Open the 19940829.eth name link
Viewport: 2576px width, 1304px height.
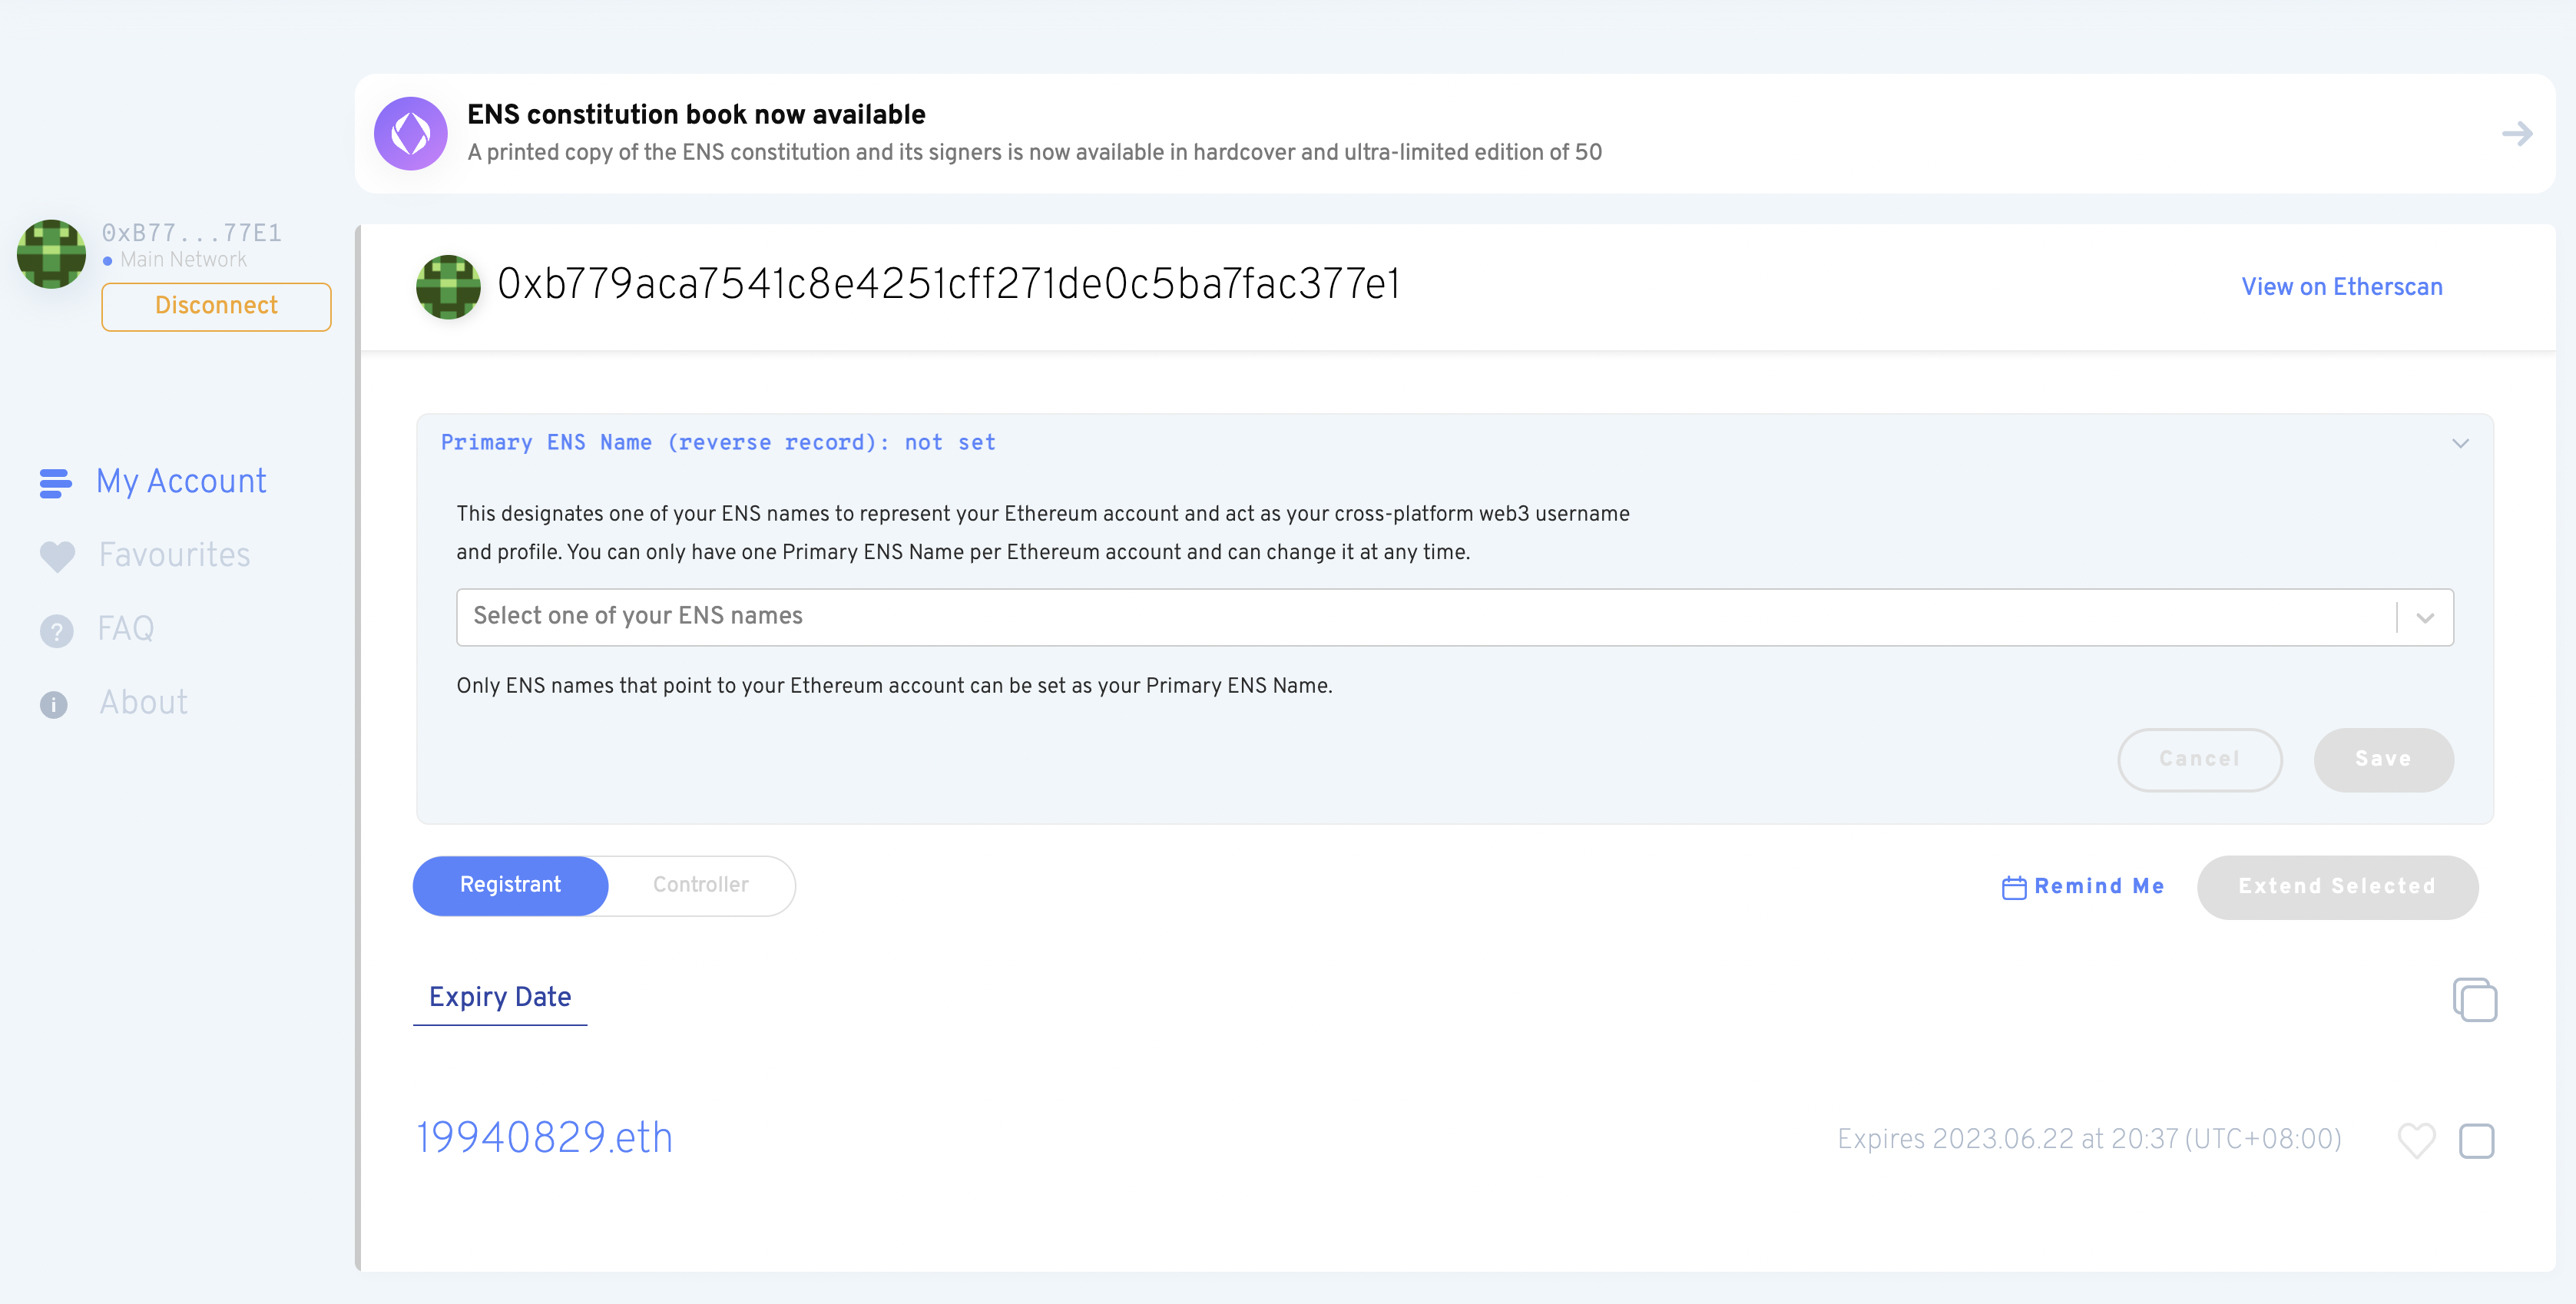544,1138
